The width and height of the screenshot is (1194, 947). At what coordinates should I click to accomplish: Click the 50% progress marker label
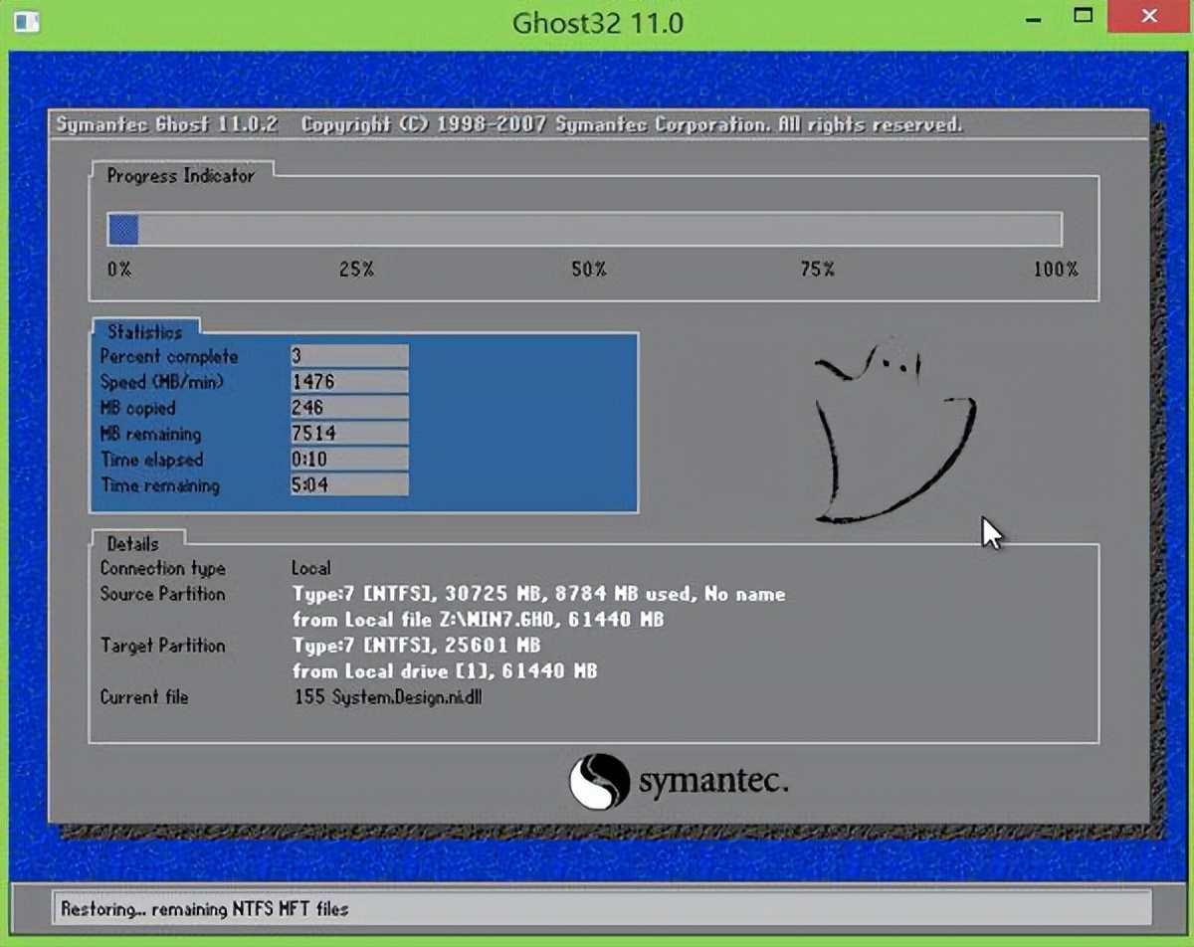coord(588,269)
